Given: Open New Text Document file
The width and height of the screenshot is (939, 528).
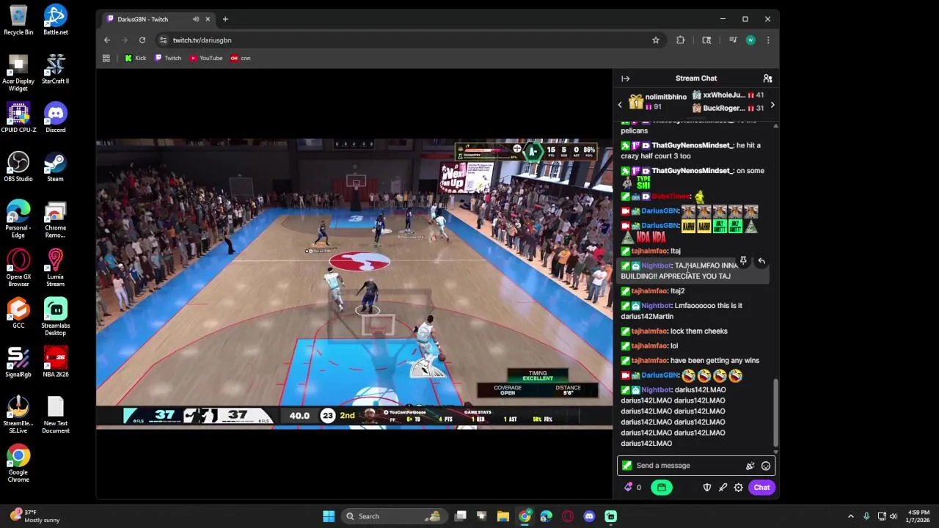Looking at the screenshot, I should tap(56, 415).
